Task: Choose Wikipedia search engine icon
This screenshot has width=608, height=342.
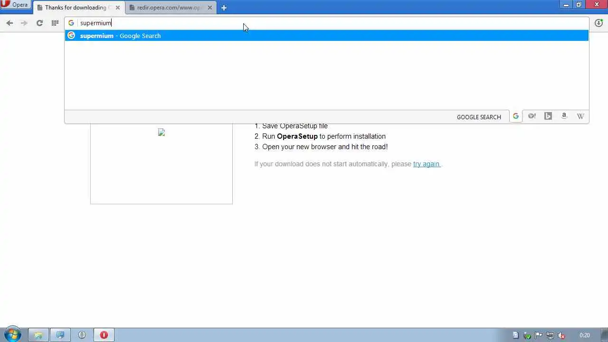Action: 580,116
